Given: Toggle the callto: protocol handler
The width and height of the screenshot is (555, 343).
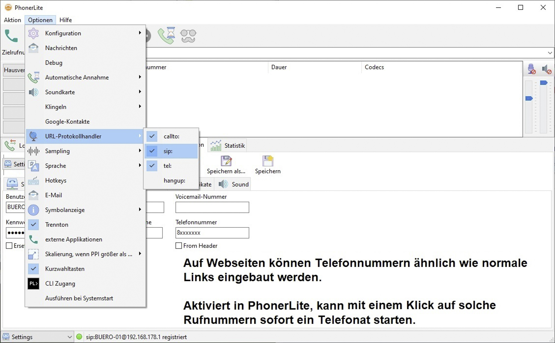Looking at the screenshot, I should [x=171, y=136].
